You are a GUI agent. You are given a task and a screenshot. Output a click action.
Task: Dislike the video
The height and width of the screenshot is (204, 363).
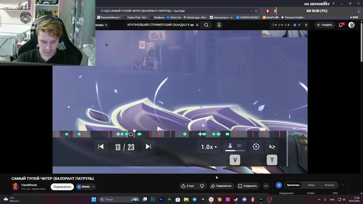[202, 186]
